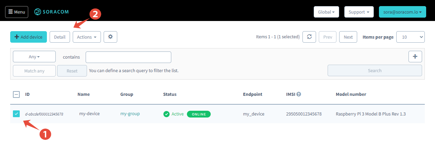Uncheck the my-device row checkbox
The width and height of the screenshot is (435, 149).
[16, 114]
